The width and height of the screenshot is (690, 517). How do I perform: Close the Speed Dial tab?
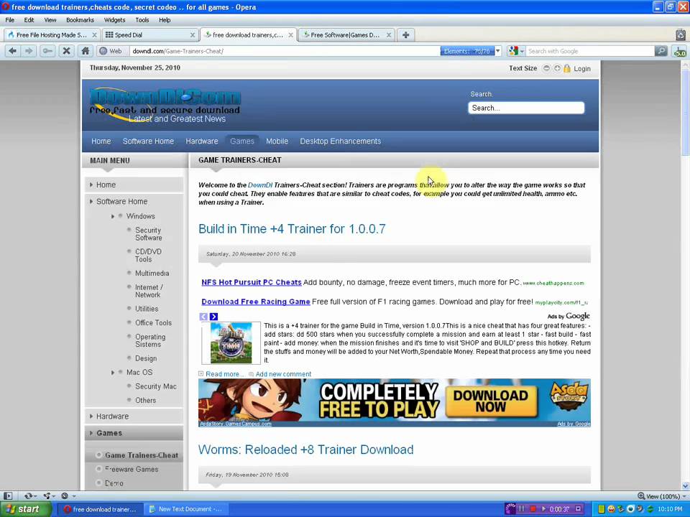pos(193,34)
